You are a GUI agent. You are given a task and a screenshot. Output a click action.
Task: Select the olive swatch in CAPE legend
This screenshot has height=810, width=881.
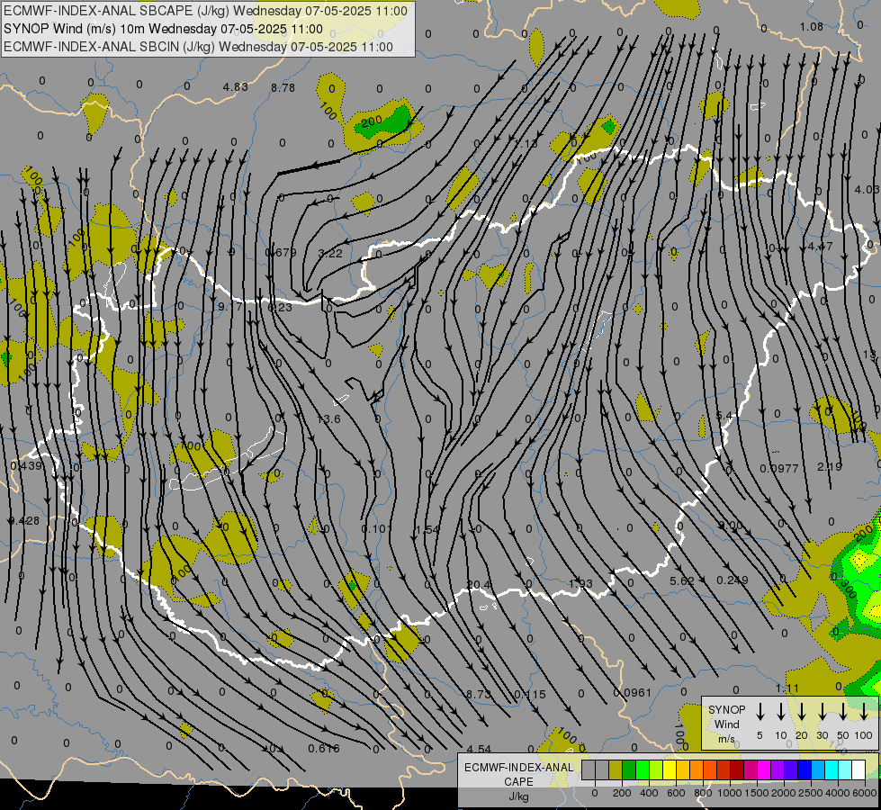click(616, 769)
